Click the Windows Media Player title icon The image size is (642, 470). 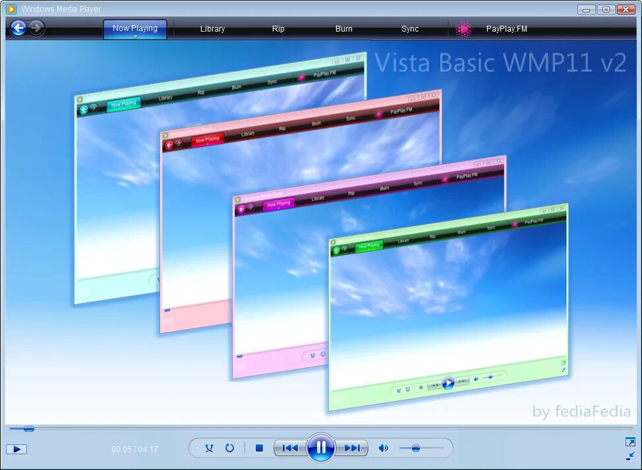[x=11, y=9]
